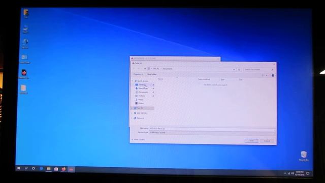Viewport: 325px width, 183px height.
Task: Click the Search Documents field
Action: coord(258,70)
